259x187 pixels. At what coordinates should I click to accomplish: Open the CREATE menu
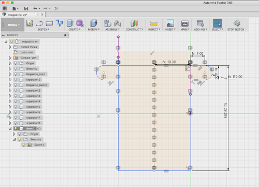[x=74, y=30]
